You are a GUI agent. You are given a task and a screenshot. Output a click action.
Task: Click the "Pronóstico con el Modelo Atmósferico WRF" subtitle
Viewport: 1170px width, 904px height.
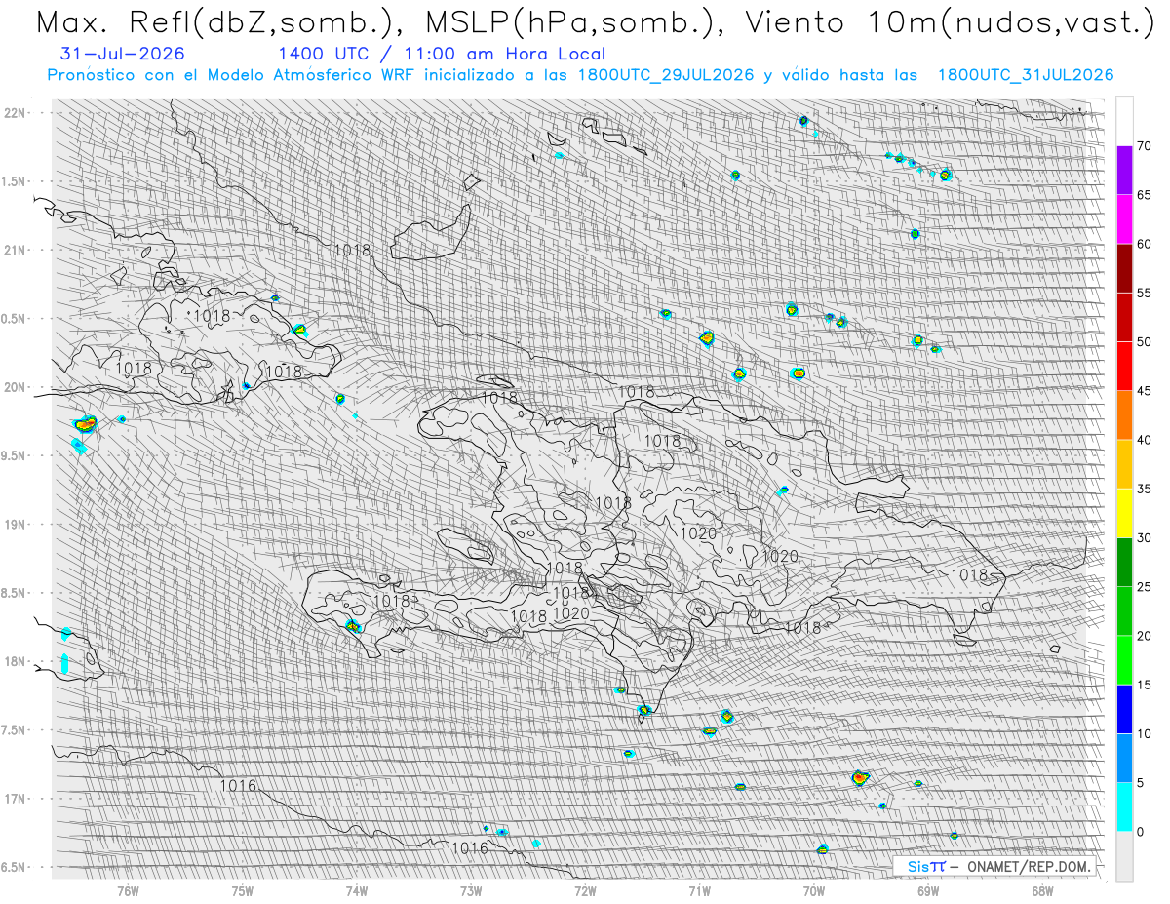[x=580, y=75]
